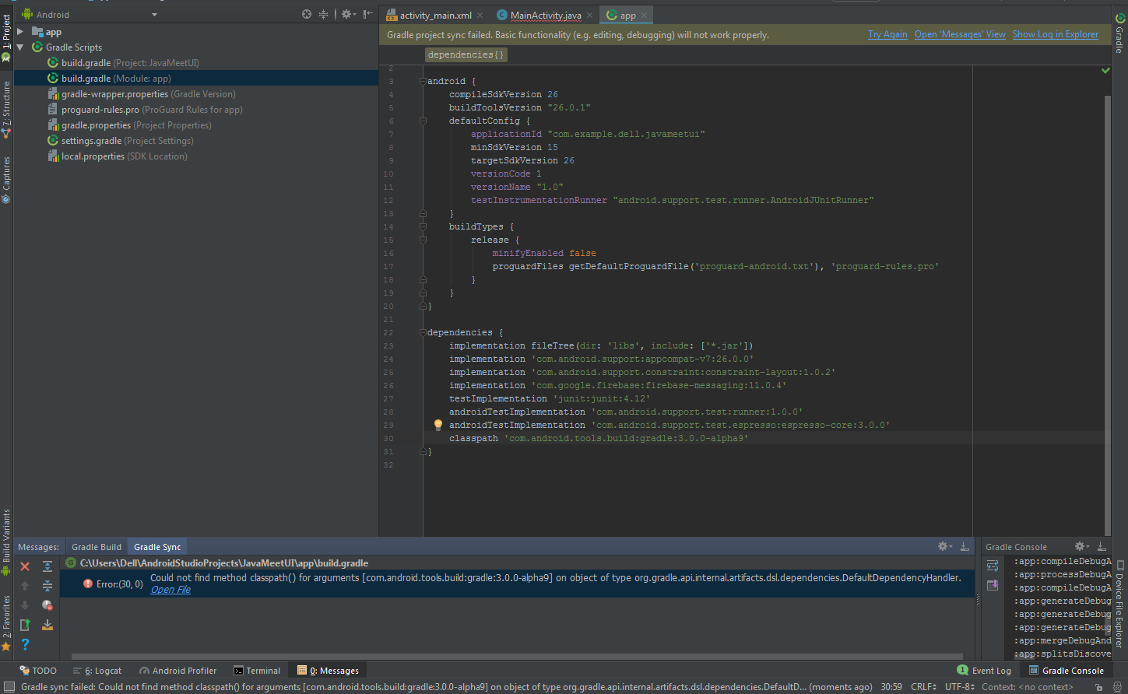
Task: Click Expand All icon in Messages panel
Action: coord(47,566)
